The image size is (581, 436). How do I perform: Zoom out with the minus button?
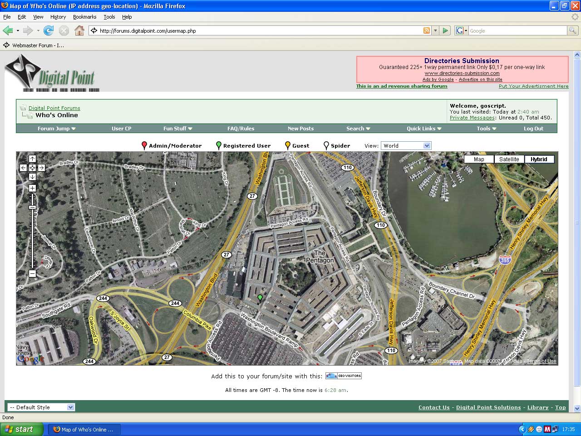click(x=32, y=273)
